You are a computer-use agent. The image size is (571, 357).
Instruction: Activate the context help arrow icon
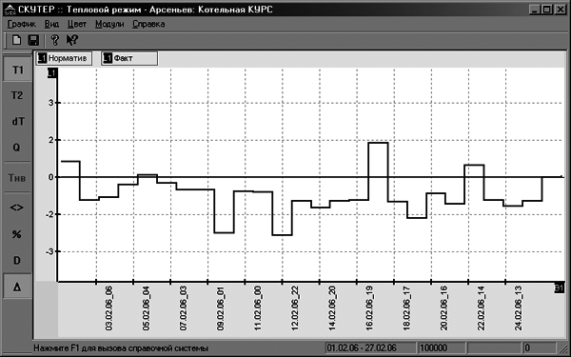tap(72, 40)
